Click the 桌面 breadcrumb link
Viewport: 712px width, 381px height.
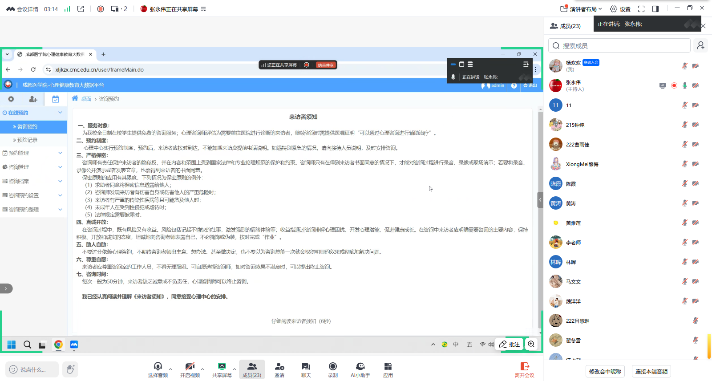tap(86, 99)
